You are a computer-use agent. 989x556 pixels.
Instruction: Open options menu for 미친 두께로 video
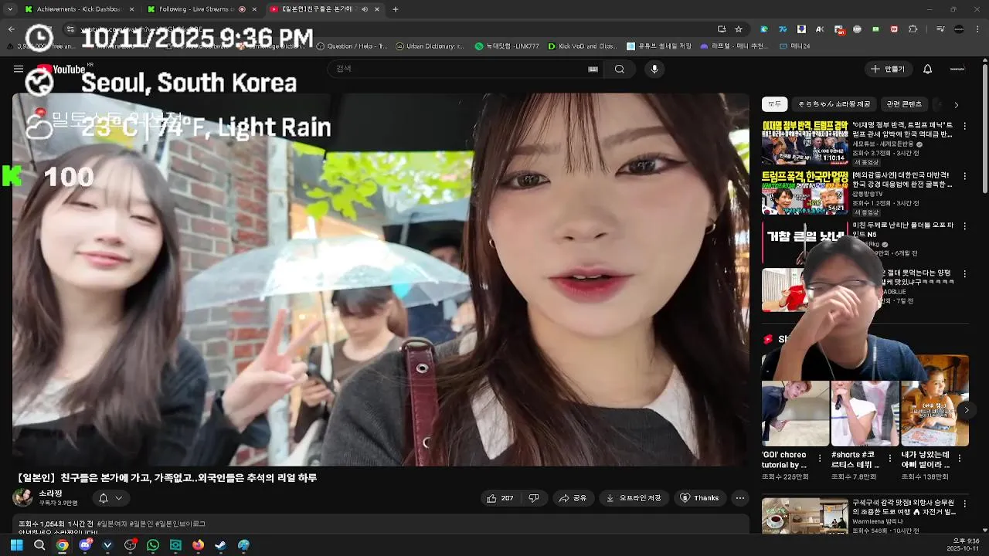964,226
